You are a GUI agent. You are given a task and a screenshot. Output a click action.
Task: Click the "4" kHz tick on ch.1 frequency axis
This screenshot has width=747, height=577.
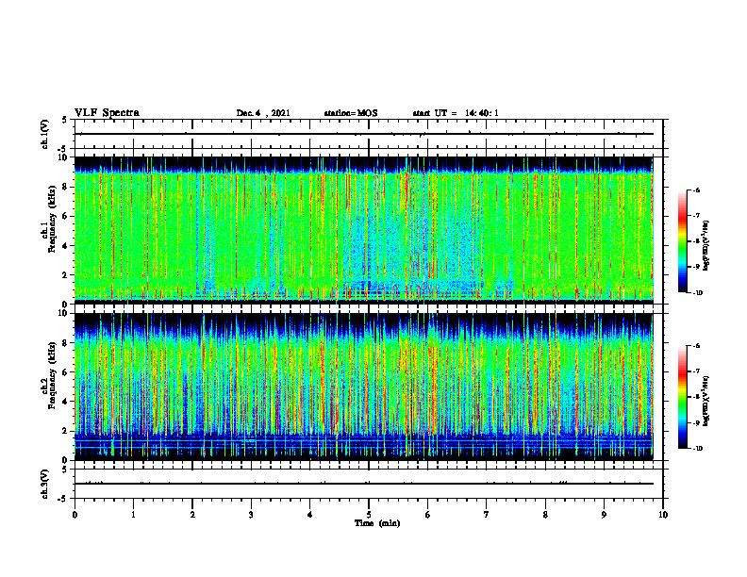66,246
